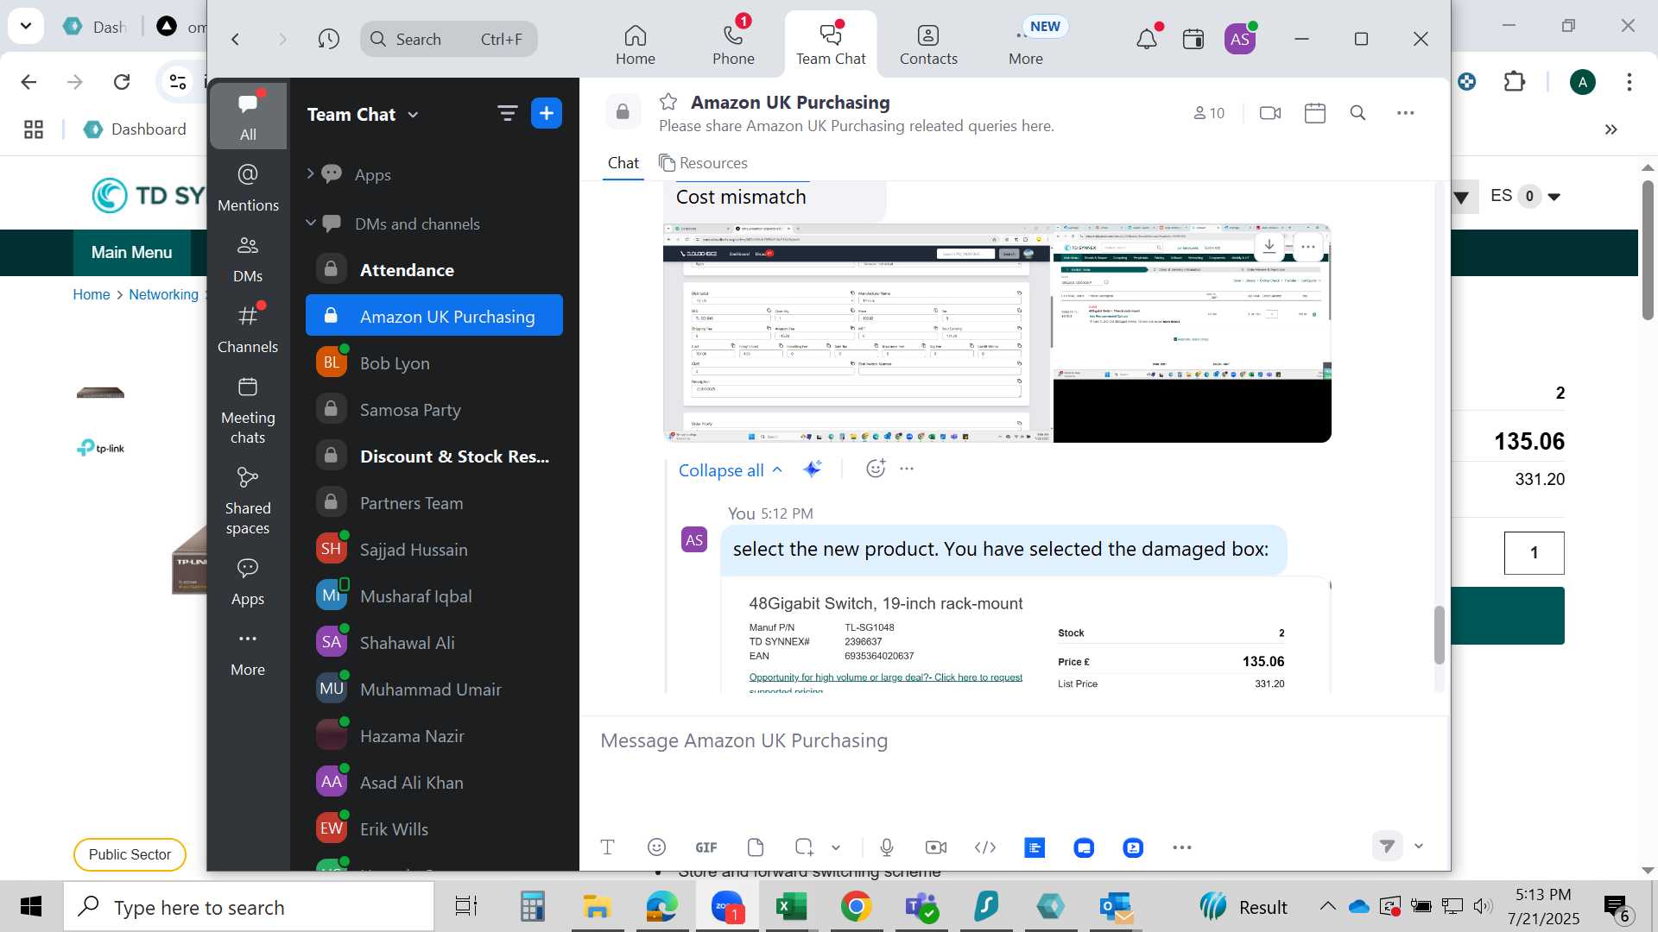The height and width of the screenshot is (932, 1658).
Task: Open the Phone tab
Action: (x=733, y=44)
